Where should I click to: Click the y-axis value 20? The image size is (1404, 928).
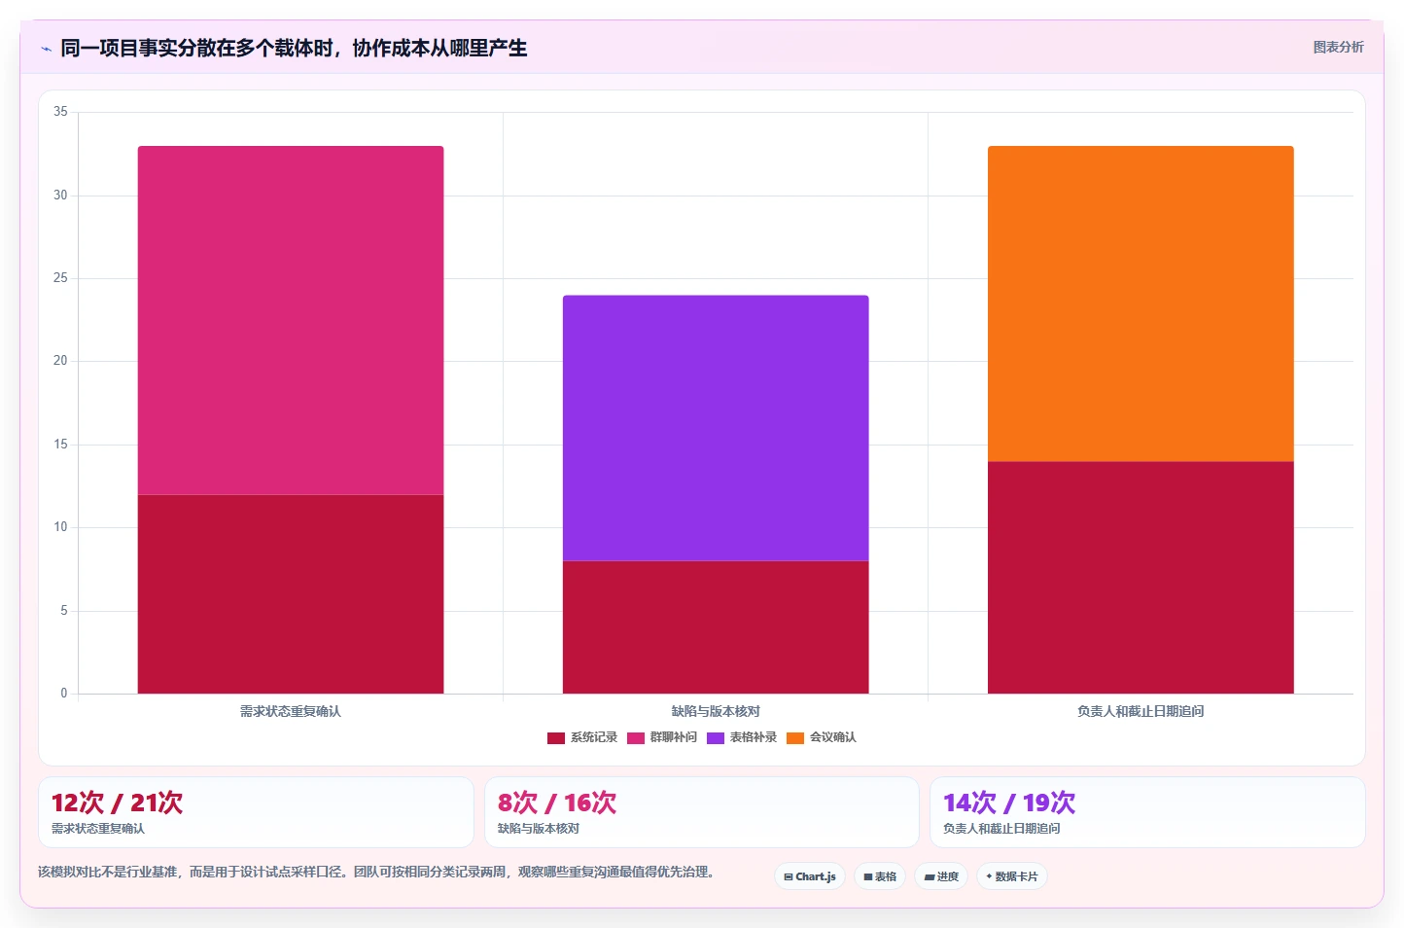[60, 361]
